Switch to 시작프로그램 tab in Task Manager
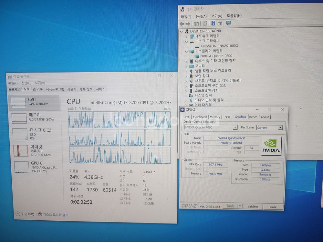The height and width of the screenshot is (242, 323). 55,89
